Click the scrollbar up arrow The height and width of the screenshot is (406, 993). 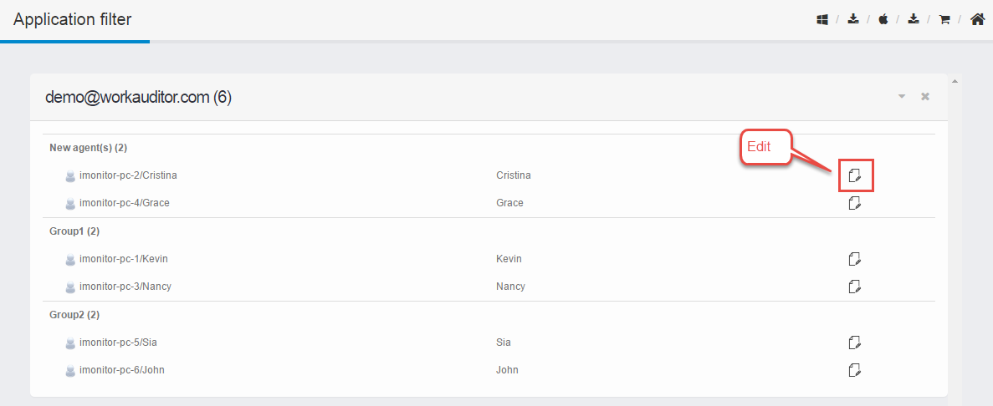(x=955, y=80)
